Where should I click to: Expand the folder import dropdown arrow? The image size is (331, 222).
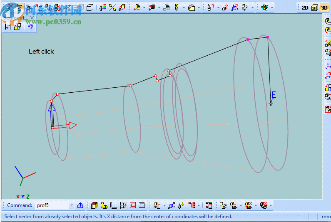(x=241, y=205)
